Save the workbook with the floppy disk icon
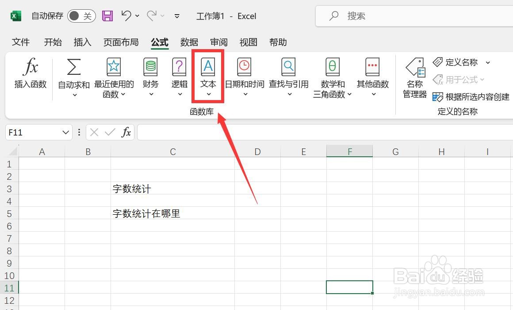 (x=107, y=16)
